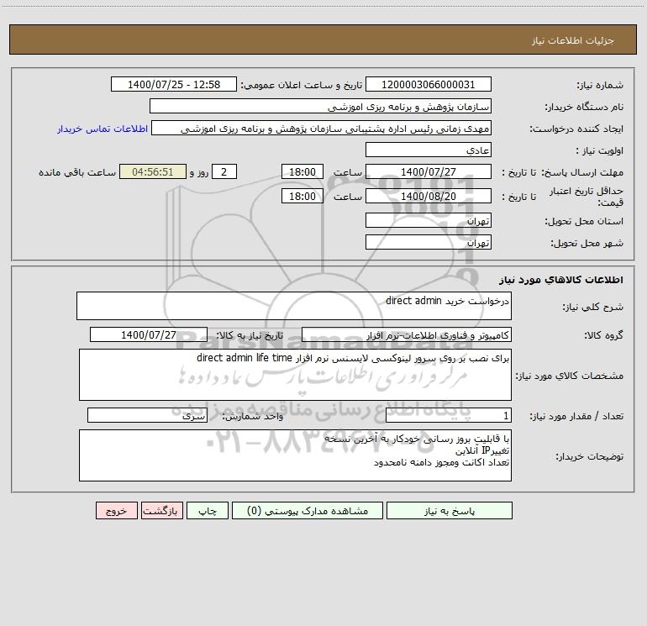The width and height of the screenshot is (647, 626).
Task: Click the label 'مهلت ارسال پاسخ: تا تاریخ'
Action: pos(562,172)
